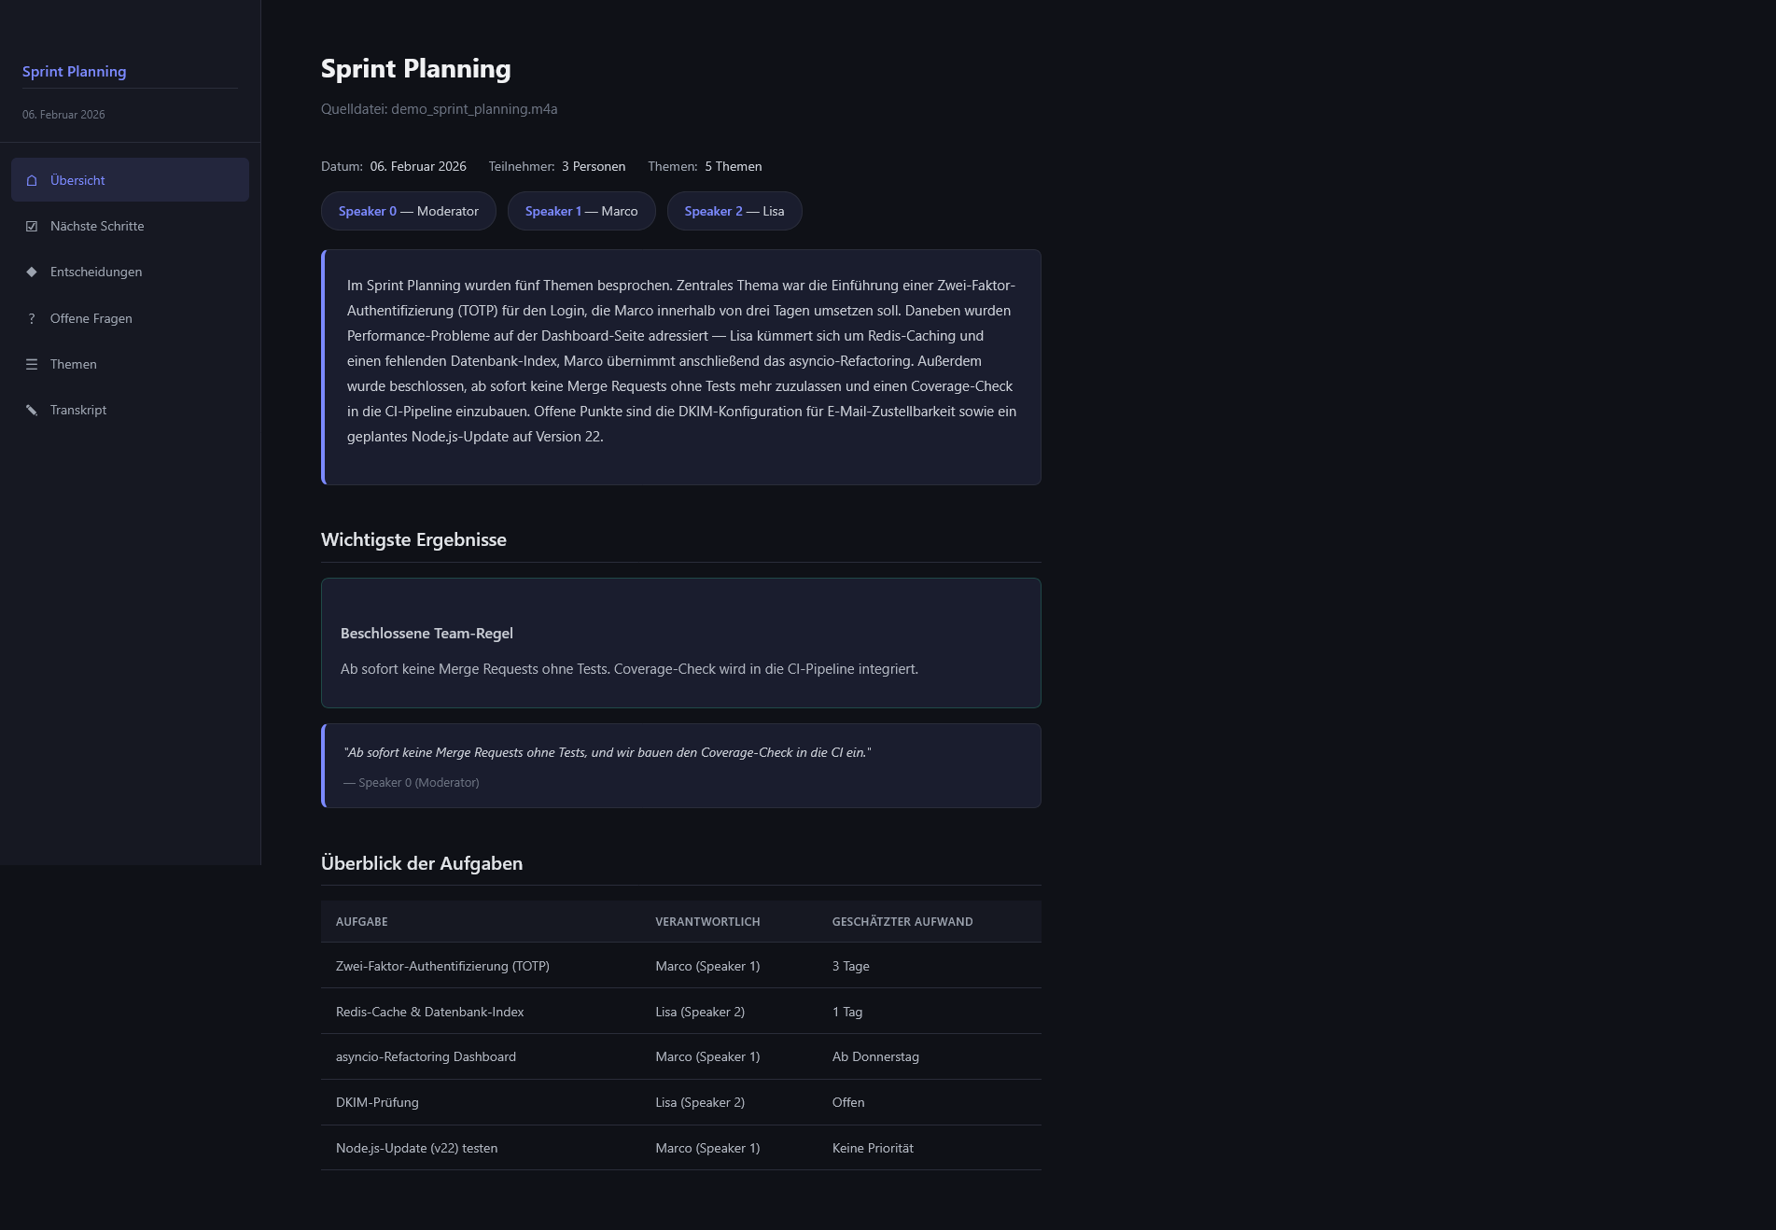Select the Speaker 2 Lisa chip
1776x1230 pixels.
[x=734, y=211]
